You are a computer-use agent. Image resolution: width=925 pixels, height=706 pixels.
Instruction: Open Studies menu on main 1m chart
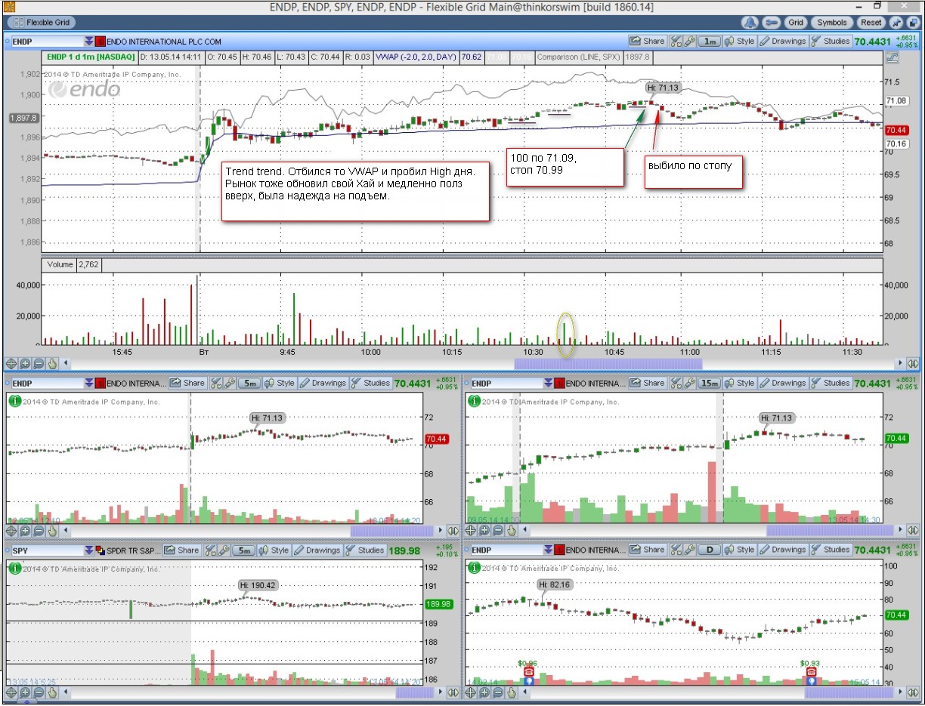(x=831, y=42)
